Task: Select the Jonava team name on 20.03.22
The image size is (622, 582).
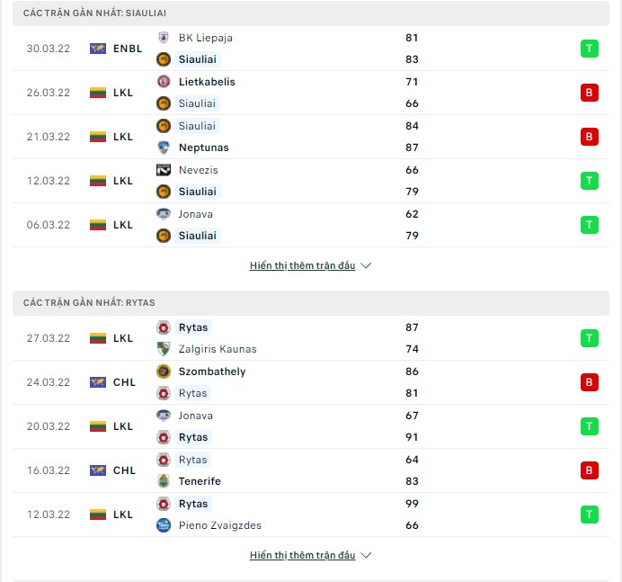Action: [x=196, y=416]
